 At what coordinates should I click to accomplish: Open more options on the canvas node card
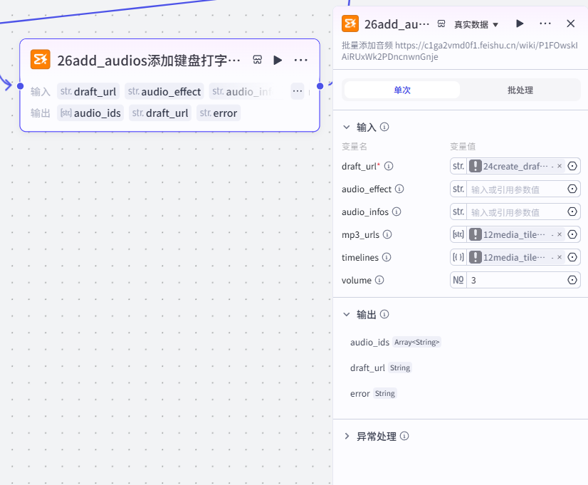(300, 60)
